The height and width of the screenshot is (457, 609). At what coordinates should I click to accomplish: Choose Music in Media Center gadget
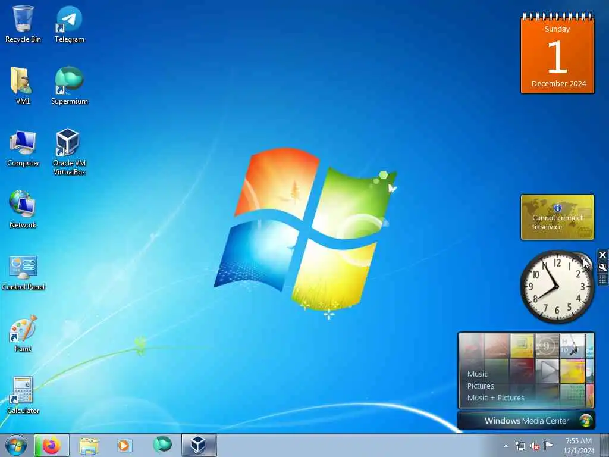pyautogui.click(x=478, y=374)
